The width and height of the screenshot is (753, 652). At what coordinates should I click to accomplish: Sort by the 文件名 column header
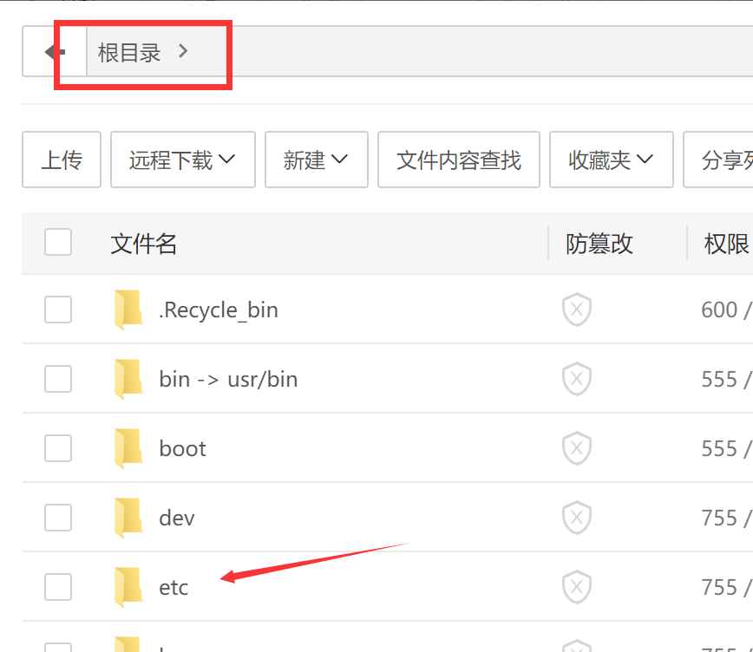(x=143, y=243)
